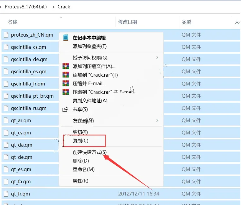241x205 pixels.
Task: Click the file icon of qt_fr.qm
Action: 6,194
